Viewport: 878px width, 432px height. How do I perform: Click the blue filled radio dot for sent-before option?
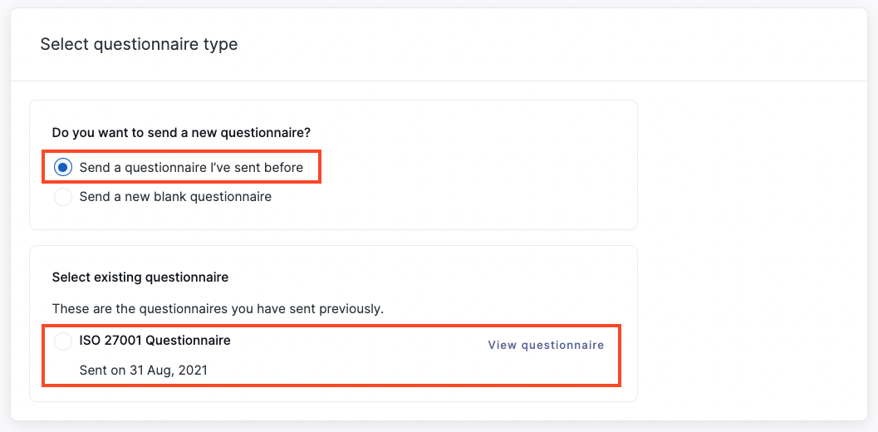(x=63, y=167)
